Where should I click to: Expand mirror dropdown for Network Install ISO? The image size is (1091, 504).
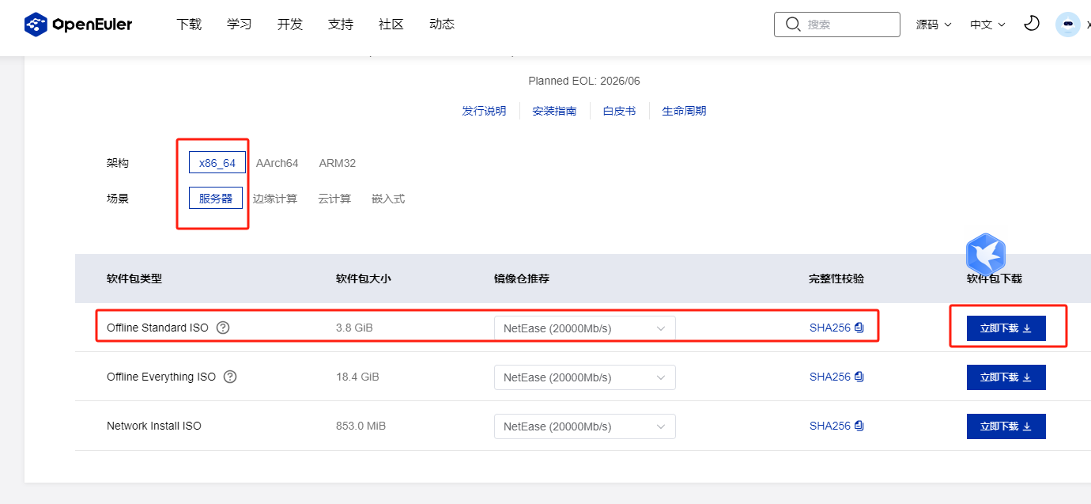point(584,426)
